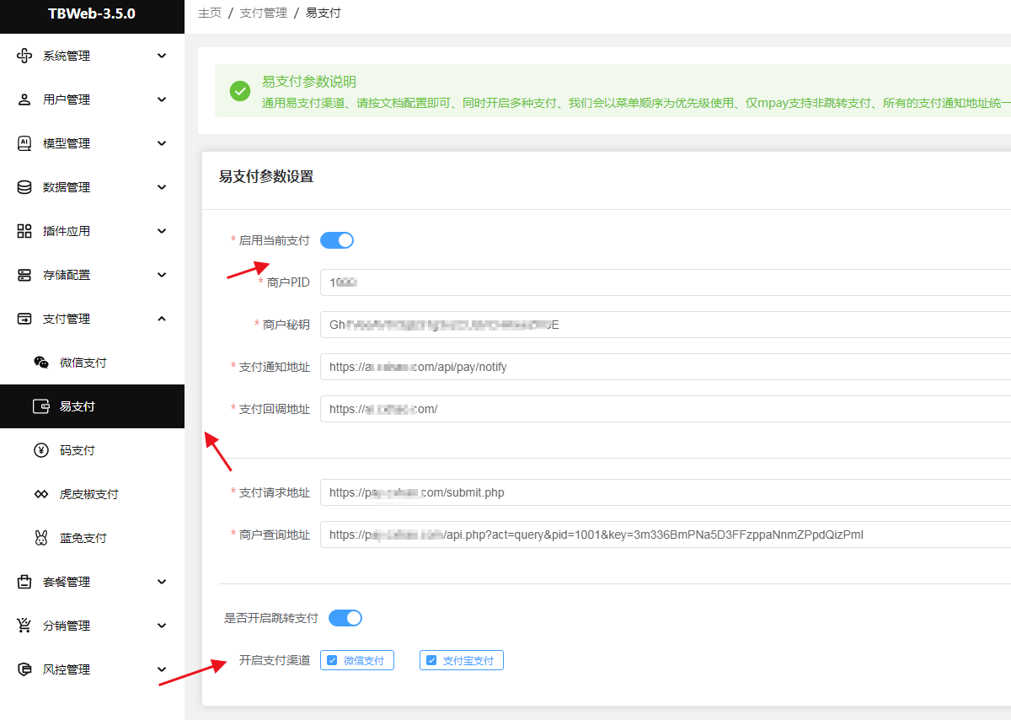Expand 套餐管理 with its chevron
This screenshot has width=1011, height=720.
163,582
